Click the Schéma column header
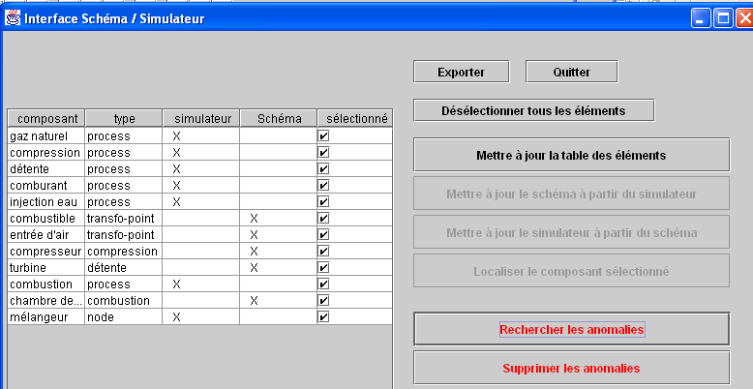Screen dimensions: 753x389 click(279, 119)
